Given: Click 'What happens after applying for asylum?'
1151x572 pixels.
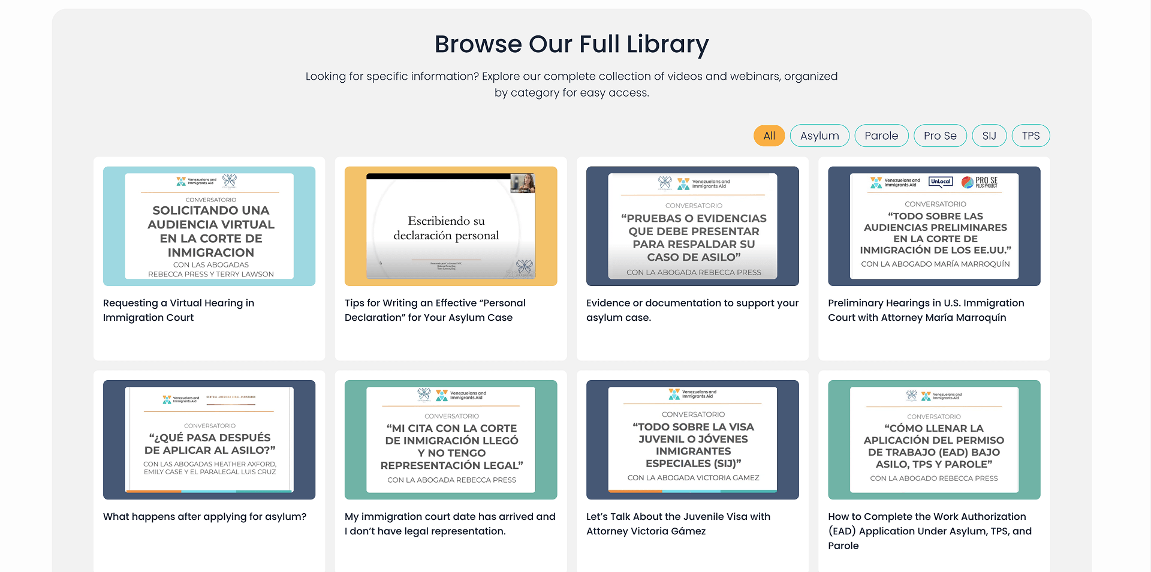Looking at the screenshot, I should [x=204, y=516].
